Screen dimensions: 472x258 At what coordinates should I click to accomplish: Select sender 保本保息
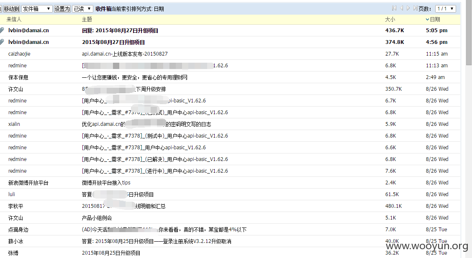point(18,78)
